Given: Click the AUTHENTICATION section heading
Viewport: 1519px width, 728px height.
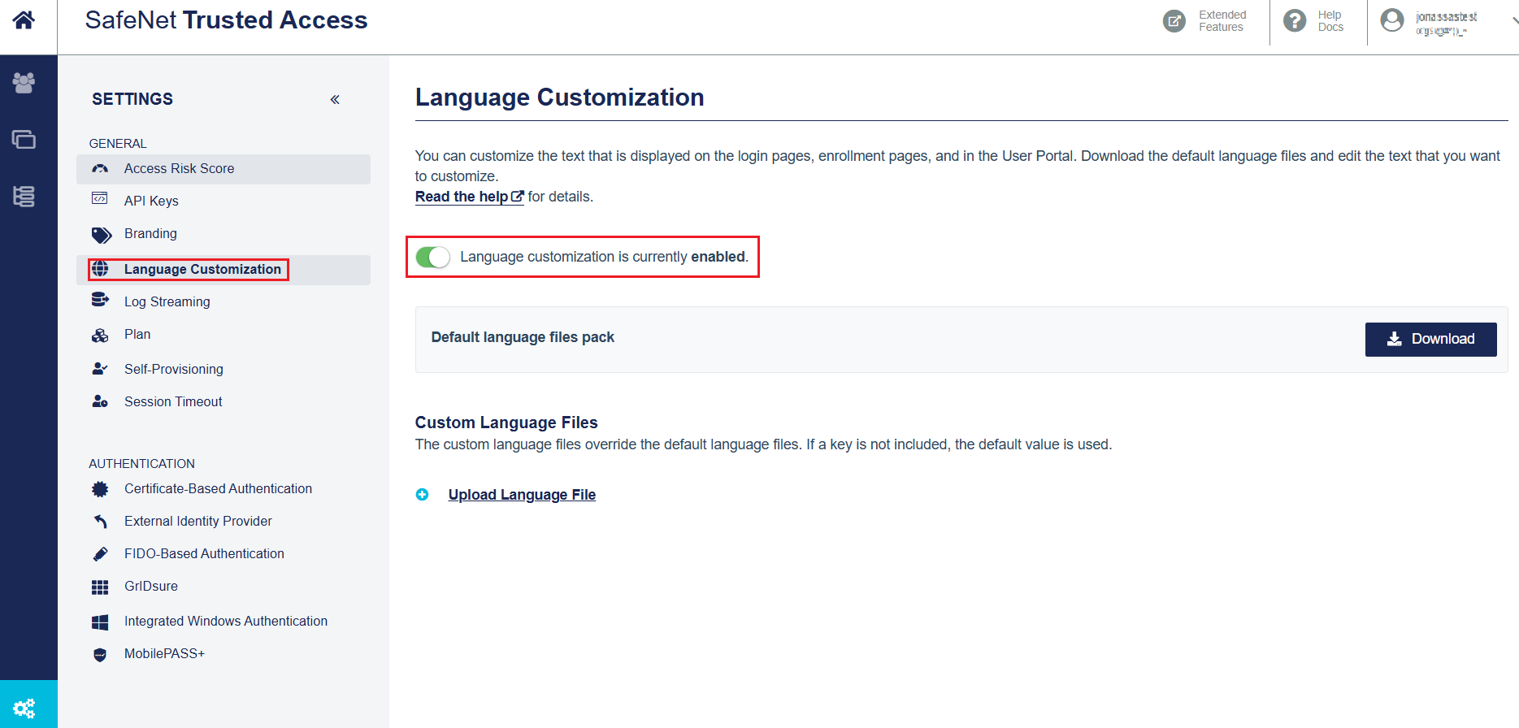Looking at the screenshot, I should pos(141,464).
